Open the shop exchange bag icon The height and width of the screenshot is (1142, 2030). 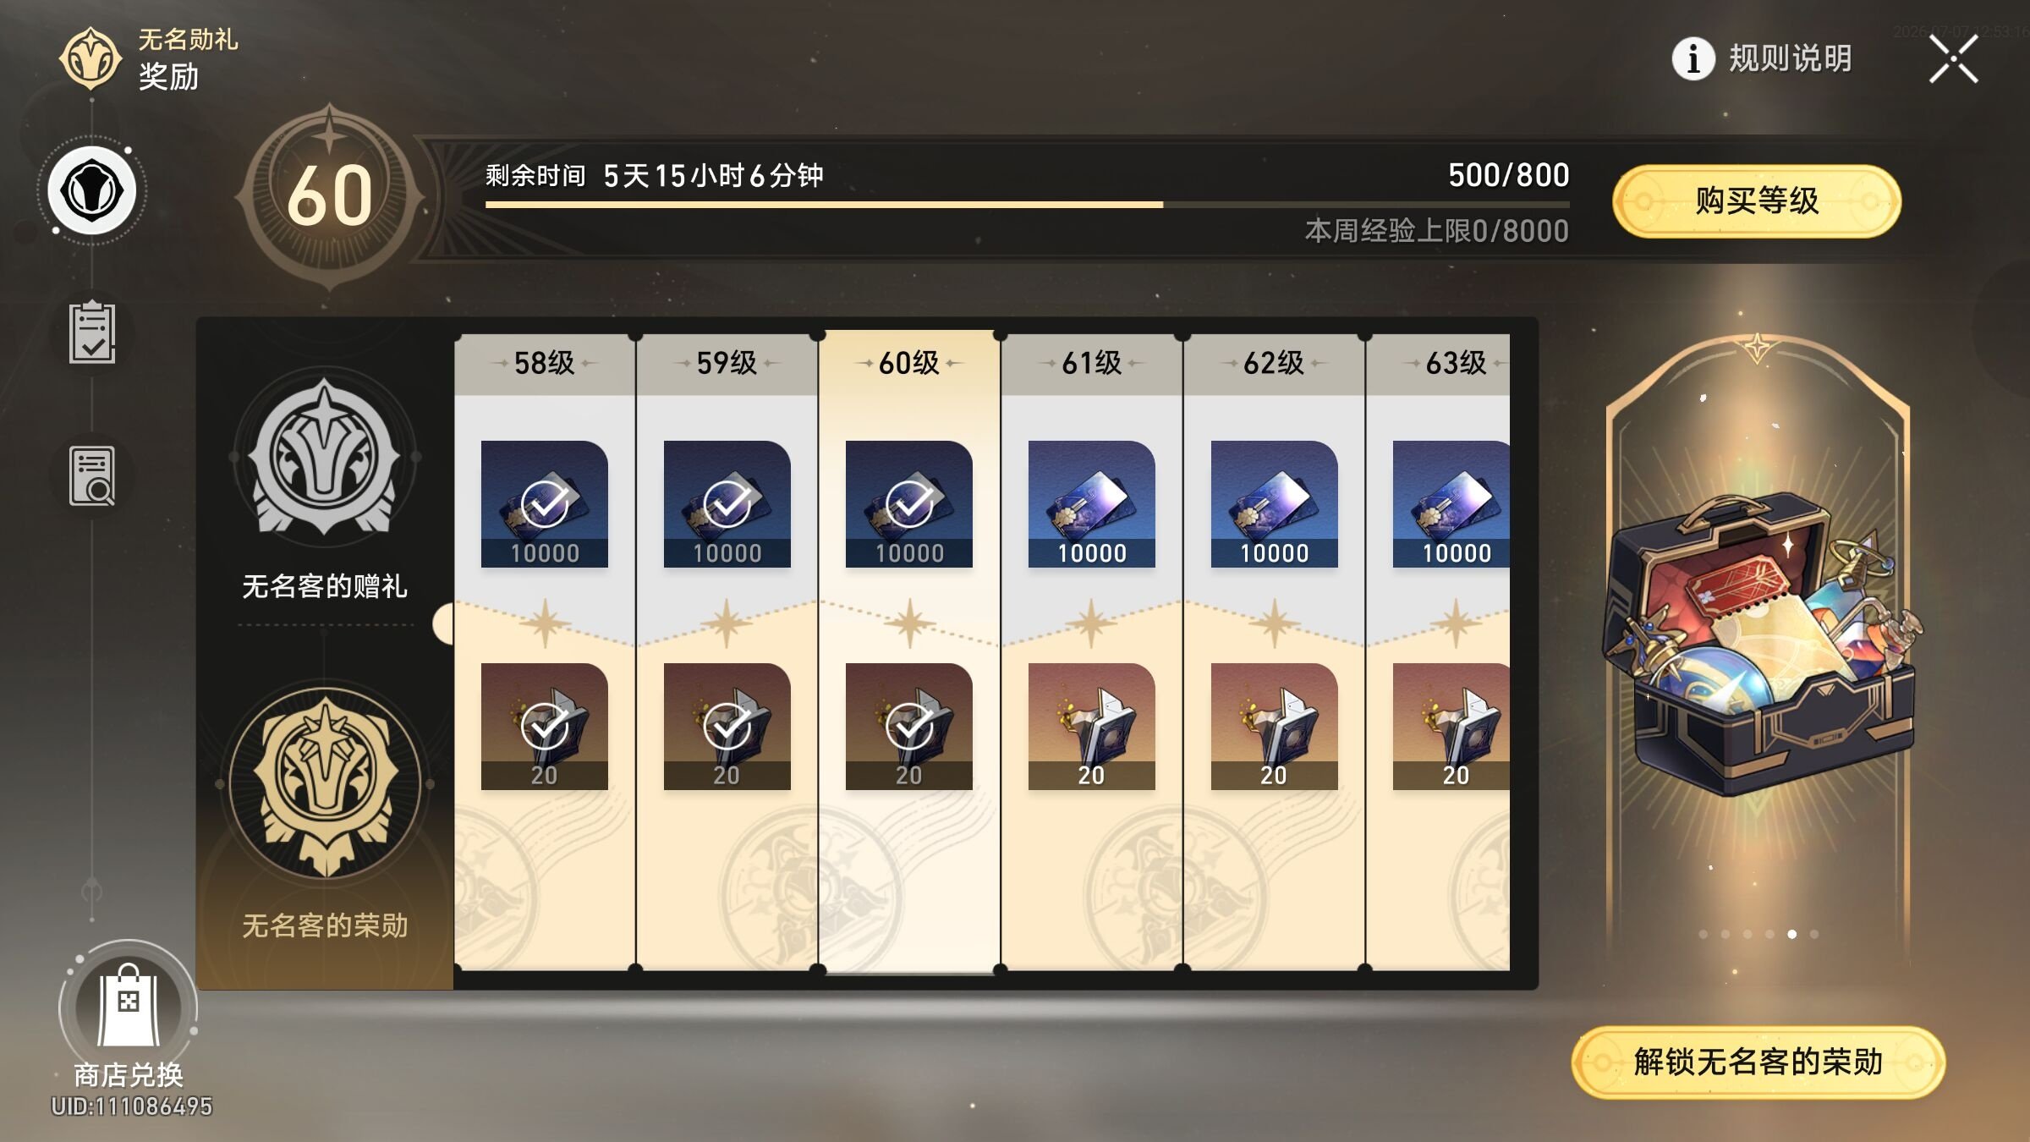point(129,1007)
